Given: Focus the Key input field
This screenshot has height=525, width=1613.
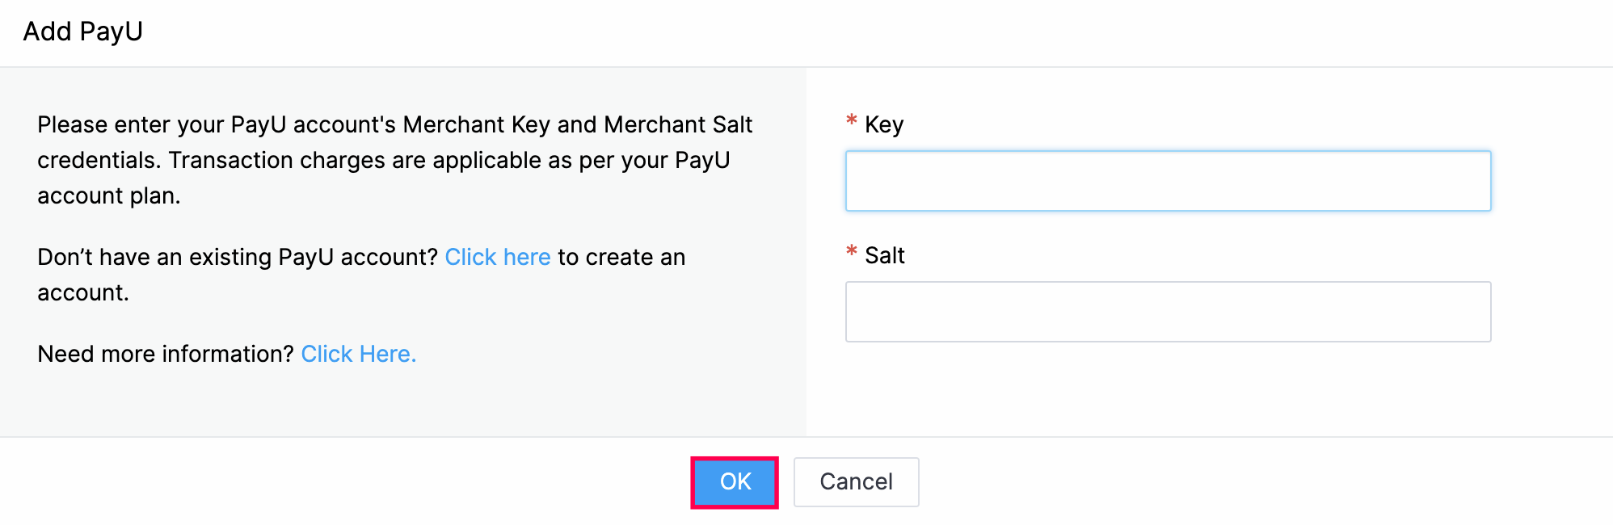Looking at the screenshot, I should (1168, 181).
